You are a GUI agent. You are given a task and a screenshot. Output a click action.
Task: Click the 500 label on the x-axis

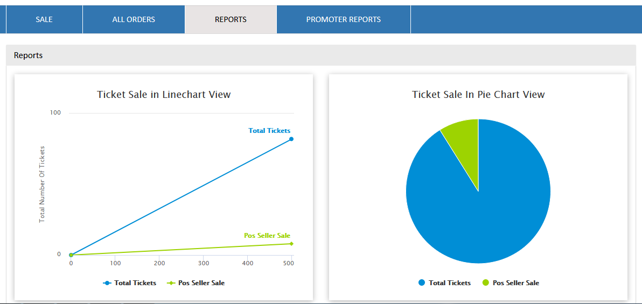(x=289, y=263)
